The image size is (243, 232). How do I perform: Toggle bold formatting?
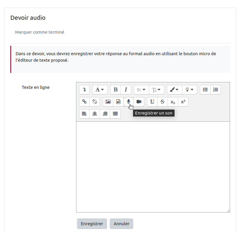116,89
